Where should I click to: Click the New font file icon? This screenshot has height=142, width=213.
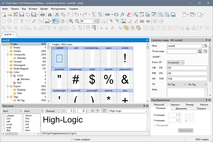coord(3,15)
